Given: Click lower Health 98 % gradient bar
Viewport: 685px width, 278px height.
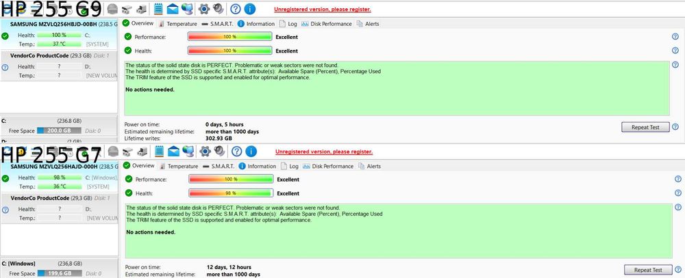Looking at the screenshot, I should (x=231, y=193).
